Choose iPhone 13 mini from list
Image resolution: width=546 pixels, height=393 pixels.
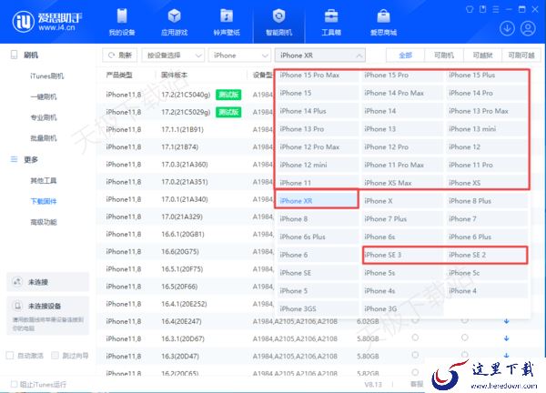(x=487, y=129)
